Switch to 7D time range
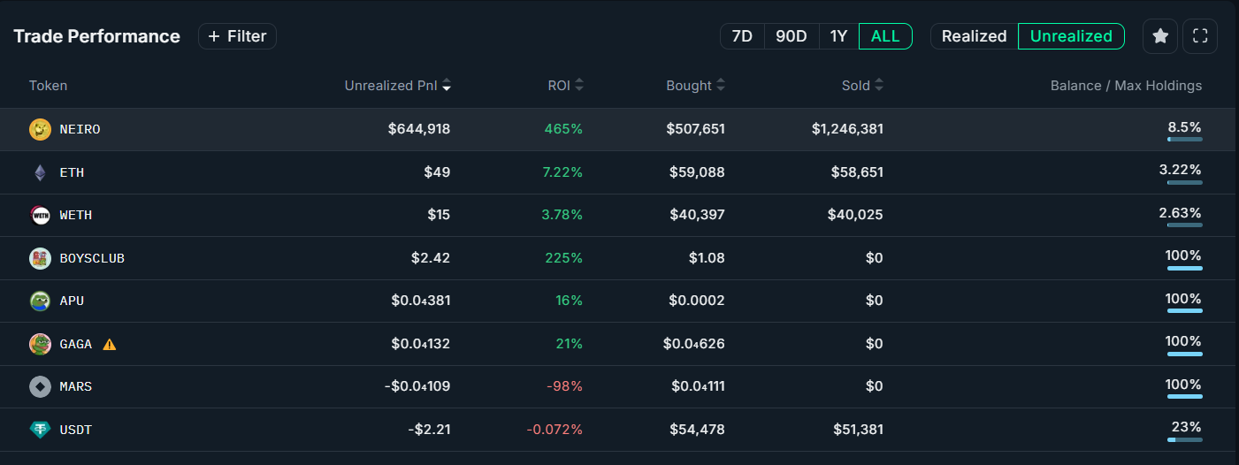Screen dimensions: 1239x465 743,36
